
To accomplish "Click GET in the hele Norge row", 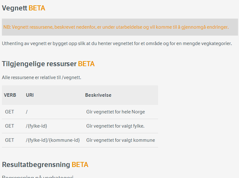I will [9, 112].
